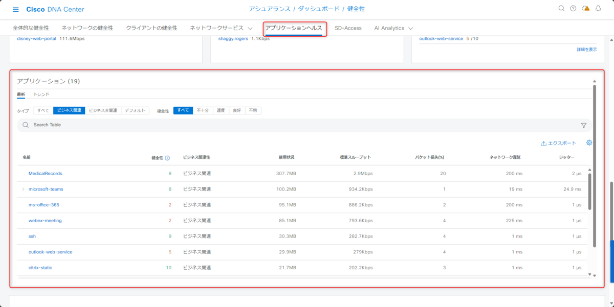Select the トレンド sub-tab
Image resolution: width=614 pixels, height=307 pixels.
click(x=41, y=95)
